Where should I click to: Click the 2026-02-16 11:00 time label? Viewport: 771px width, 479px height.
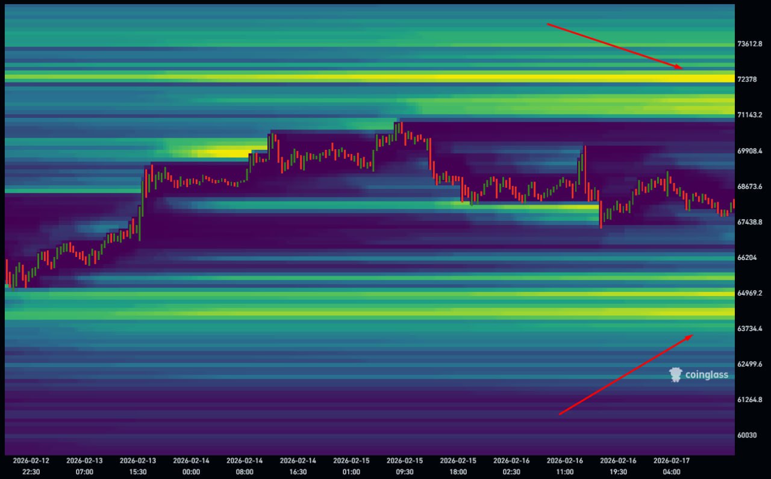[x=564, y=466]
